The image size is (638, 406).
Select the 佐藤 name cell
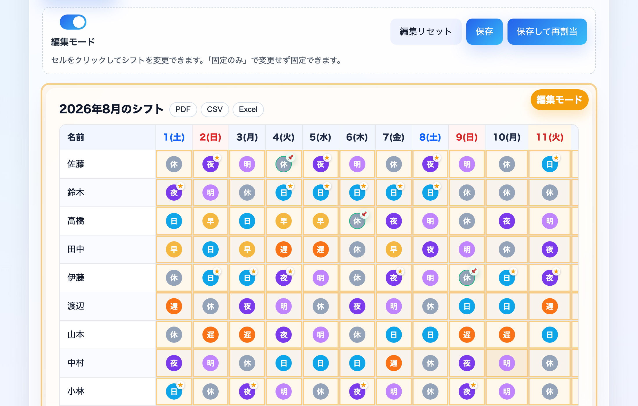(108, 164)
